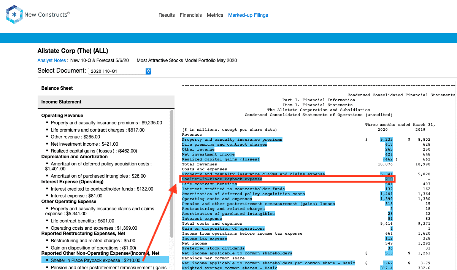Open the Metrics tab

[215, 15]
